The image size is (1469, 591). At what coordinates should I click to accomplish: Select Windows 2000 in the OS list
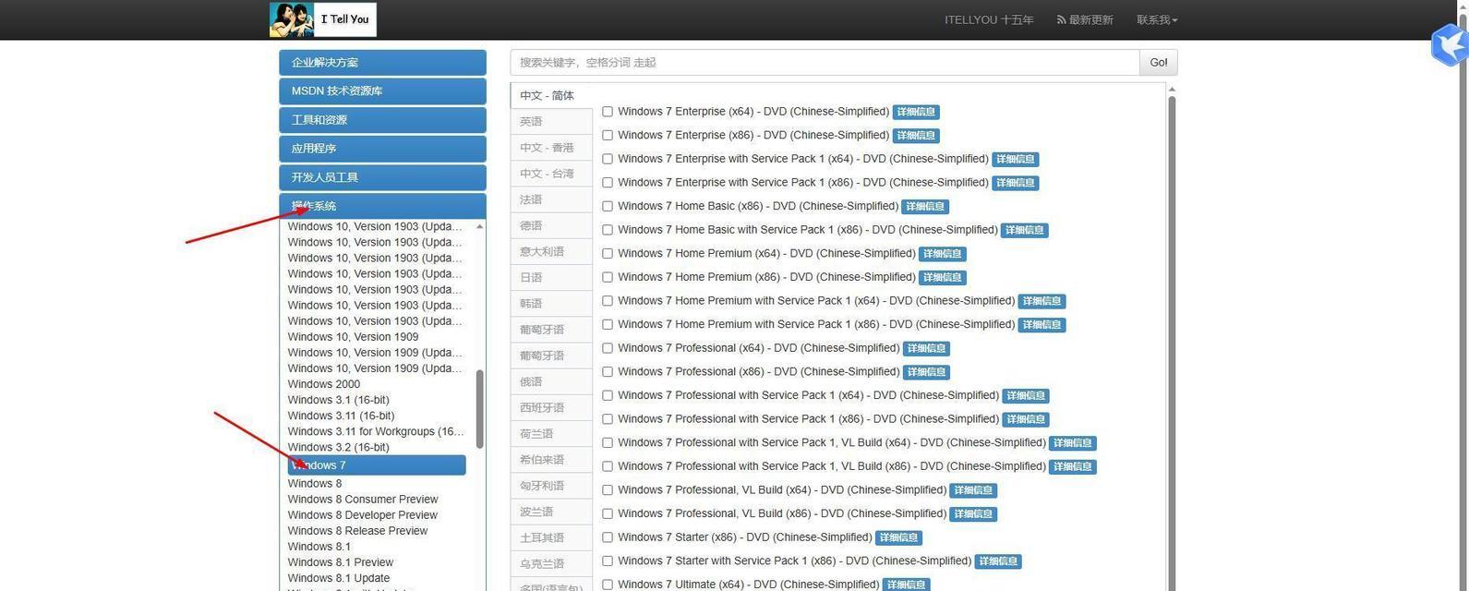324,384
